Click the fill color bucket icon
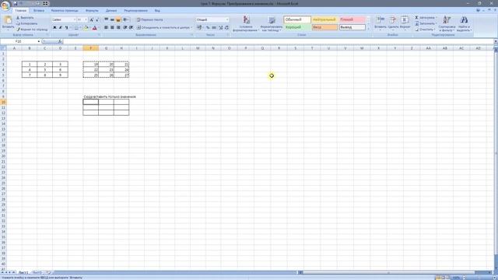Image resolution: width=498 pixels, height=280 pixels. 86,28
